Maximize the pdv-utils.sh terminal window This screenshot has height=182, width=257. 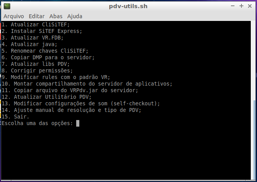[x=241, y=6]
